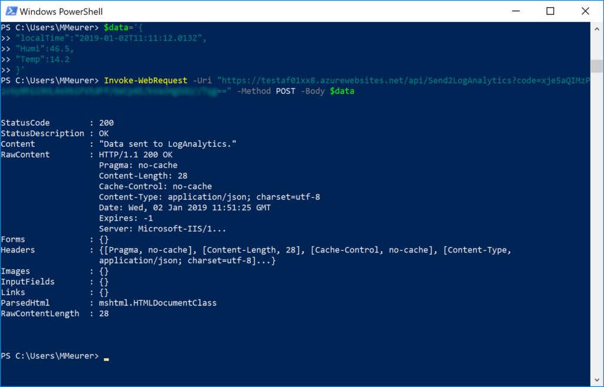Click the Content-Type application/json line
This screenshot has width=604, height=387.
pos(209,197)
